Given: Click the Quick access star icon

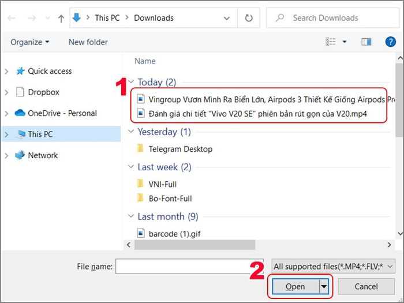Looking at the screenshot, I should pyautogui.click(x=20, y=71).
